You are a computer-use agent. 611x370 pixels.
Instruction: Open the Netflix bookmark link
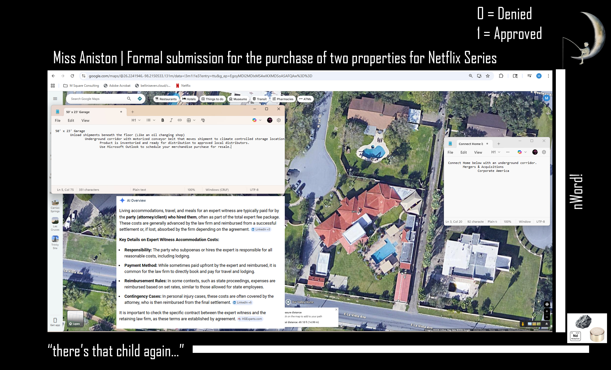[x=183, y=86]
